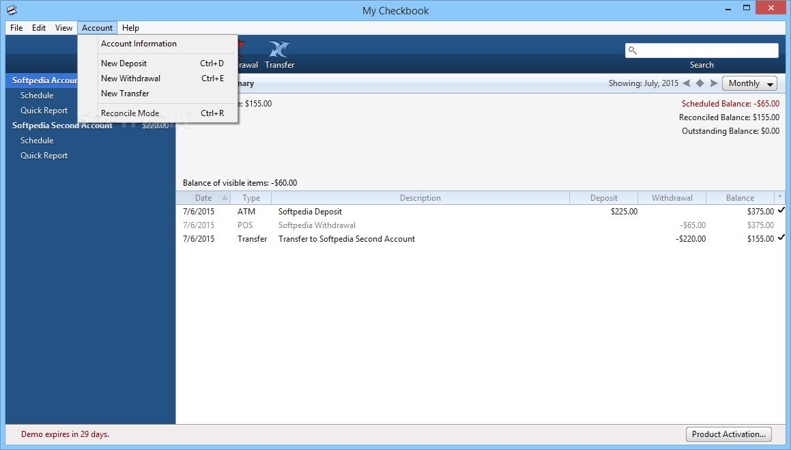Select the Softpedia Deposit description
Screen dimensions: 791x450
(311, 212)
